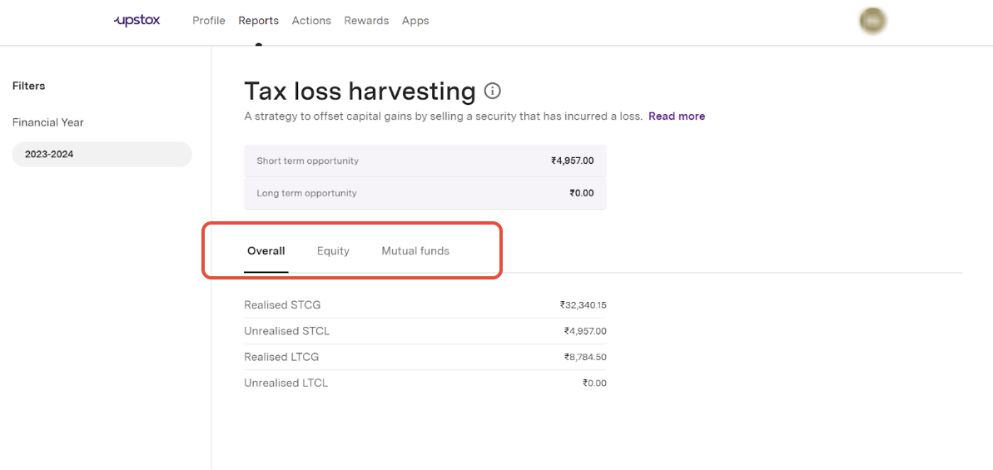The width and height of the screenshot is (993, 470).
Task: Click info icon beside Tax loss harvesting
Action: (x=493, y=91)
